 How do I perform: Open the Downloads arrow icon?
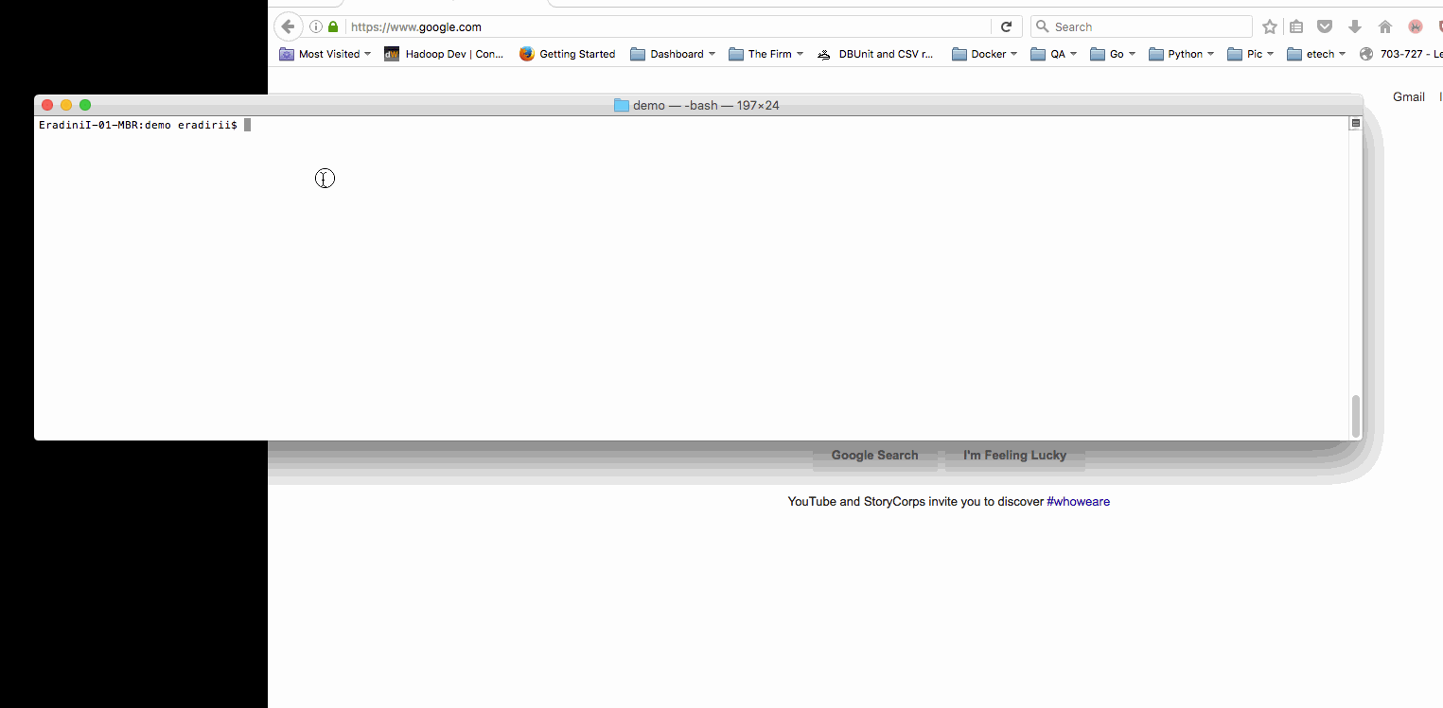click(x=1355, y=26)
